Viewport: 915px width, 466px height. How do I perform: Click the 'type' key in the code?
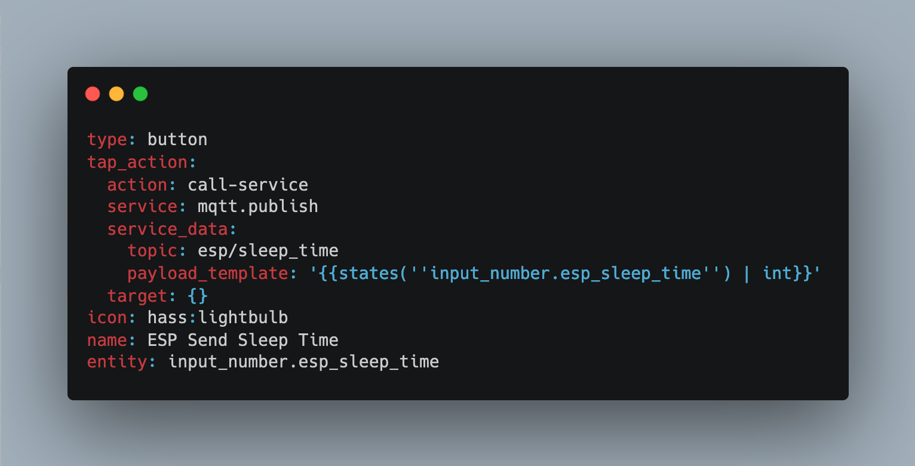(x=107, y=140)
